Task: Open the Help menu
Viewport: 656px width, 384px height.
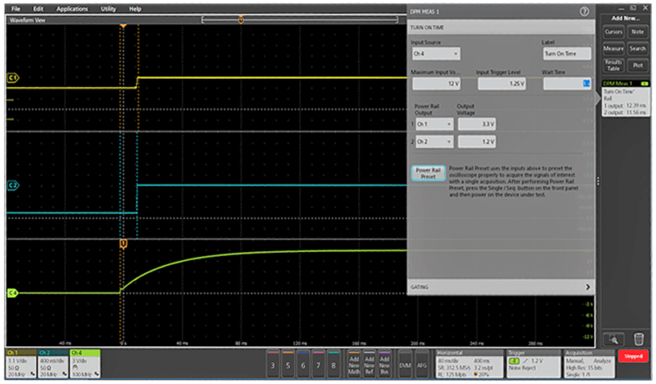Action: click(134, 9)
